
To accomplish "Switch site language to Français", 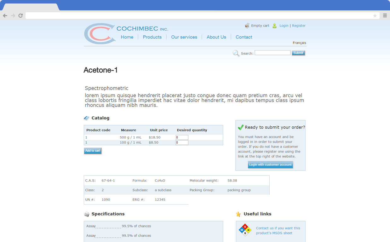I will (299, 43).
